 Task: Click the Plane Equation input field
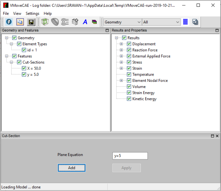coord(130,156)
